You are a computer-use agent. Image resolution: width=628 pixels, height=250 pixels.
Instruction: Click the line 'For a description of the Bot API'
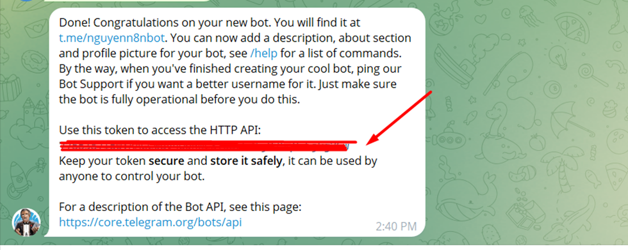tap(179, 207)
